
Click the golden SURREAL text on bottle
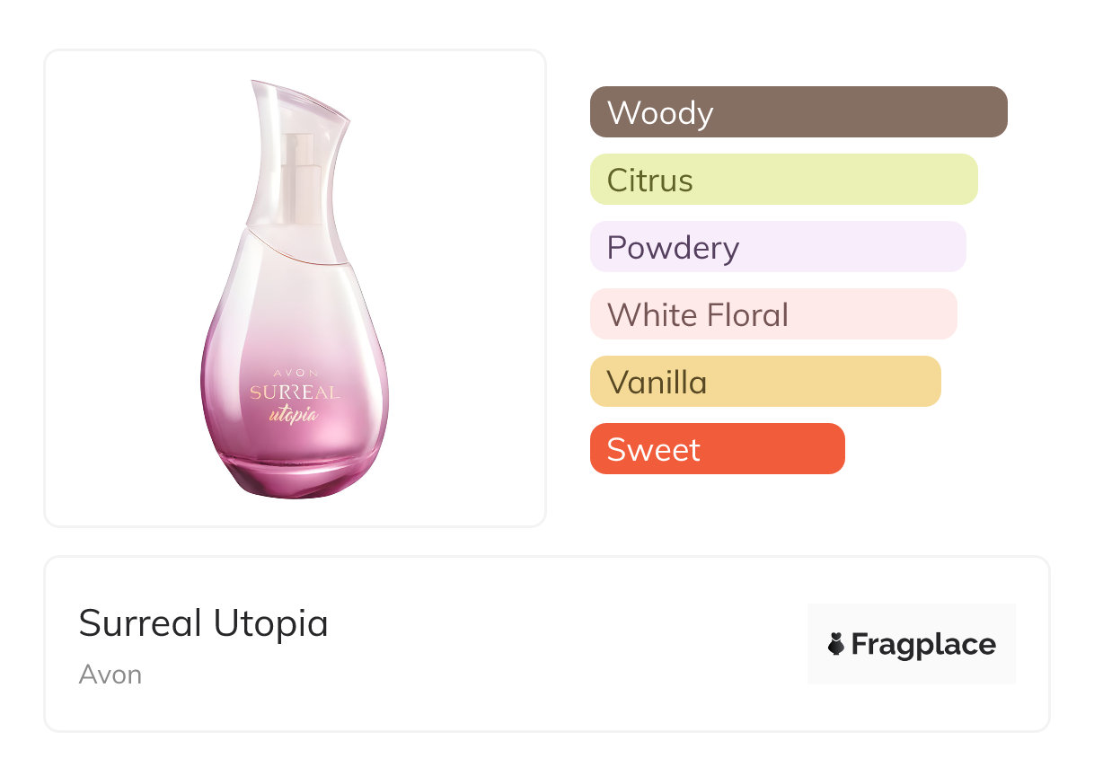[295, 392]
